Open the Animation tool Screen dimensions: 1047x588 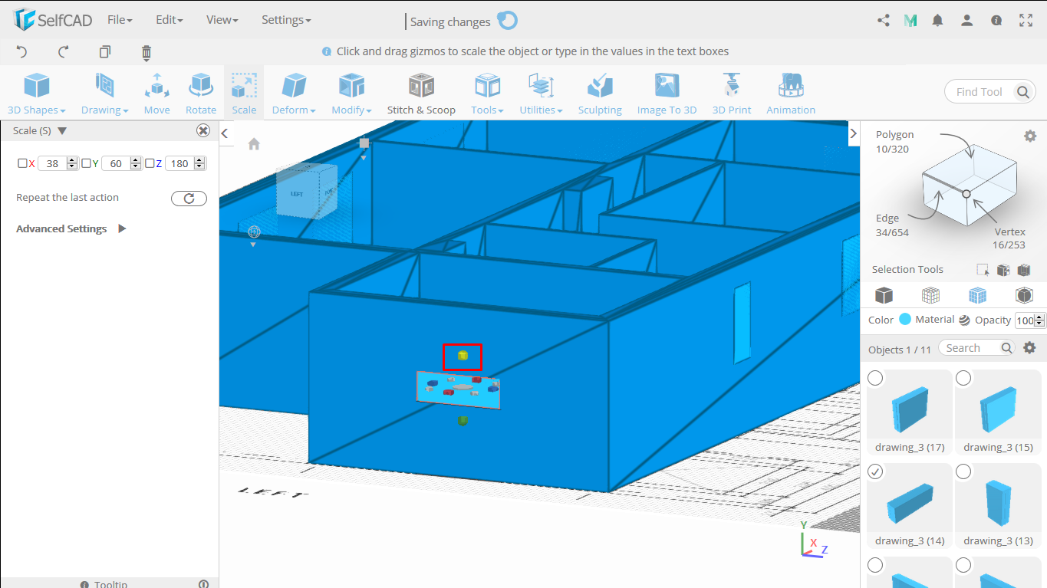pyautogui.click(x=791, y=93)
